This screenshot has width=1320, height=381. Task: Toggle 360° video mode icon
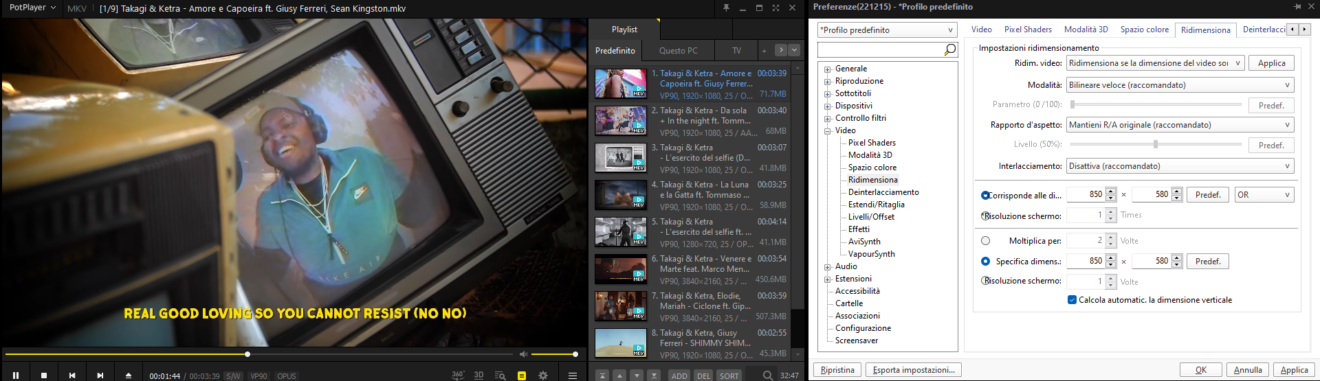tap(458, 375)
